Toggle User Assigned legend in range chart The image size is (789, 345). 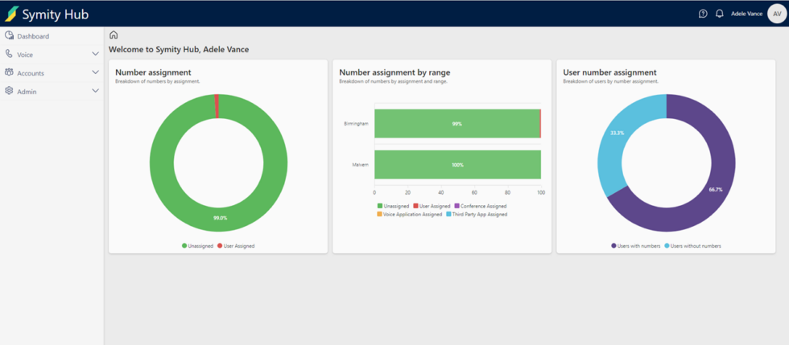coord(432,206)
